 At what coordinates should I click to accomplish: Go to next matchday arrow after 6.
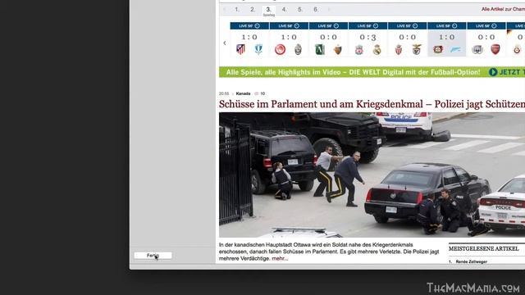[330, 9]
